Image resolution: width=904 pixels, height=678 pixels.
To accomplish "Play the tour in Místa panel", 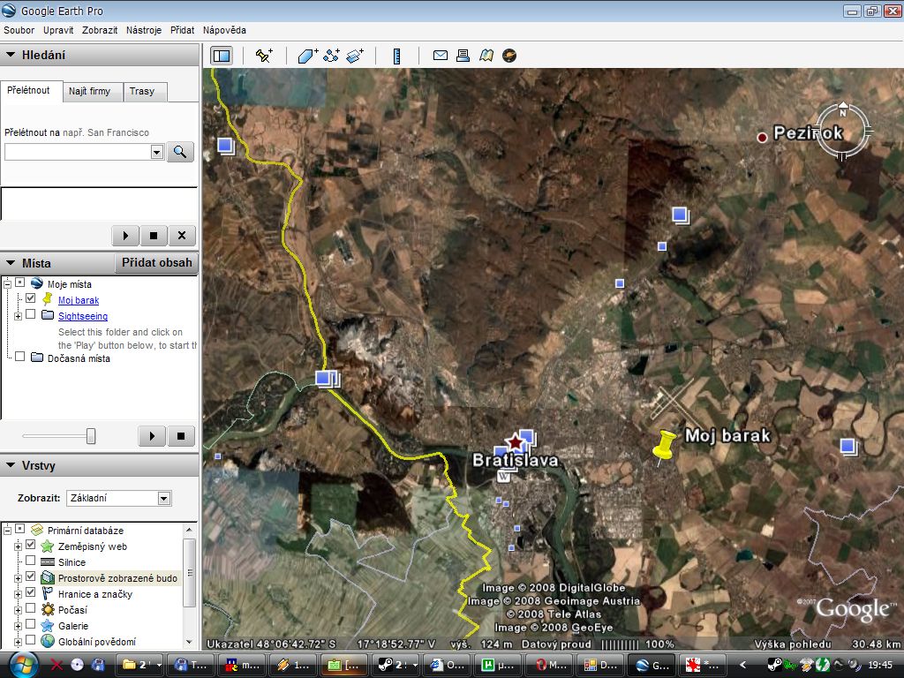I will (152, 436).
